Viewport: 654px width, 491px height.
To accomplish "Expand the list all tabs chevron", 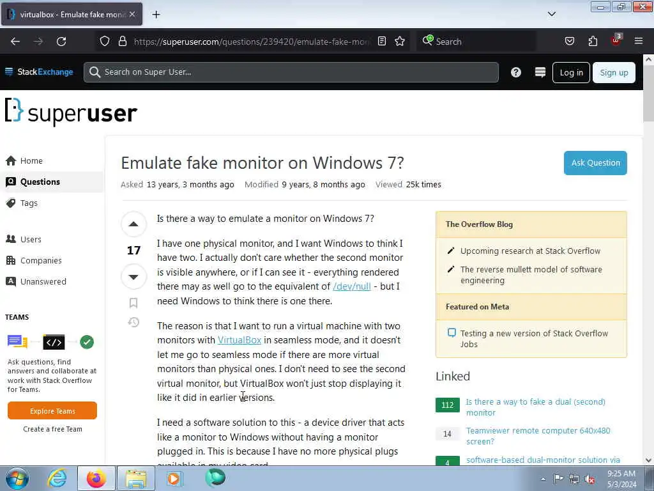I will coord(551,14).
